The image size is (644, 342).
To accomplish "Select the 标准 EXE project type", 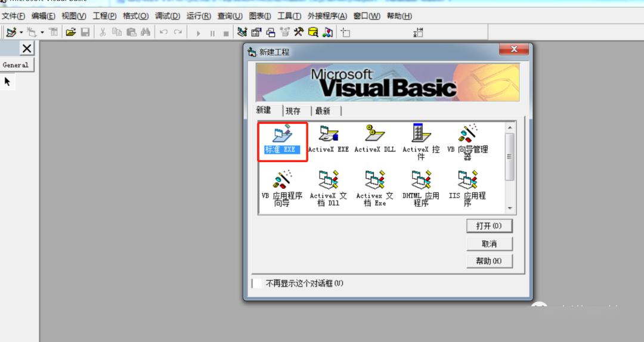I will pos(282,140).
